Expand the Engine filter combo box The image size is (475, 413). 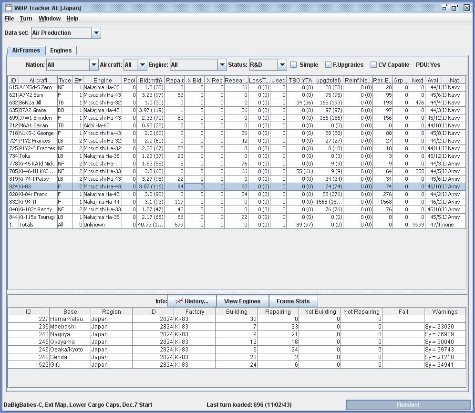222,65
